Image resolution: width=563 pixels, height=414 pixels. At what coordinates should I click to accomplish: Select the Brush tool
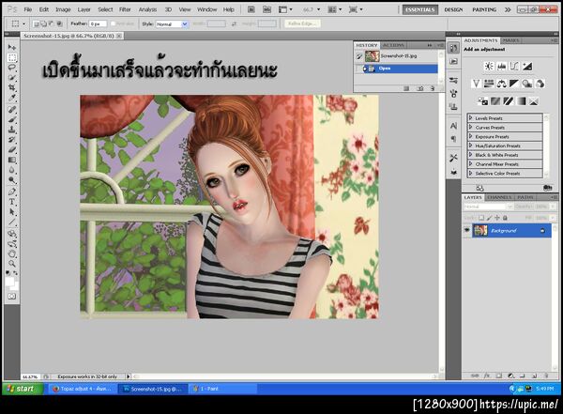(x=12, y=119)
